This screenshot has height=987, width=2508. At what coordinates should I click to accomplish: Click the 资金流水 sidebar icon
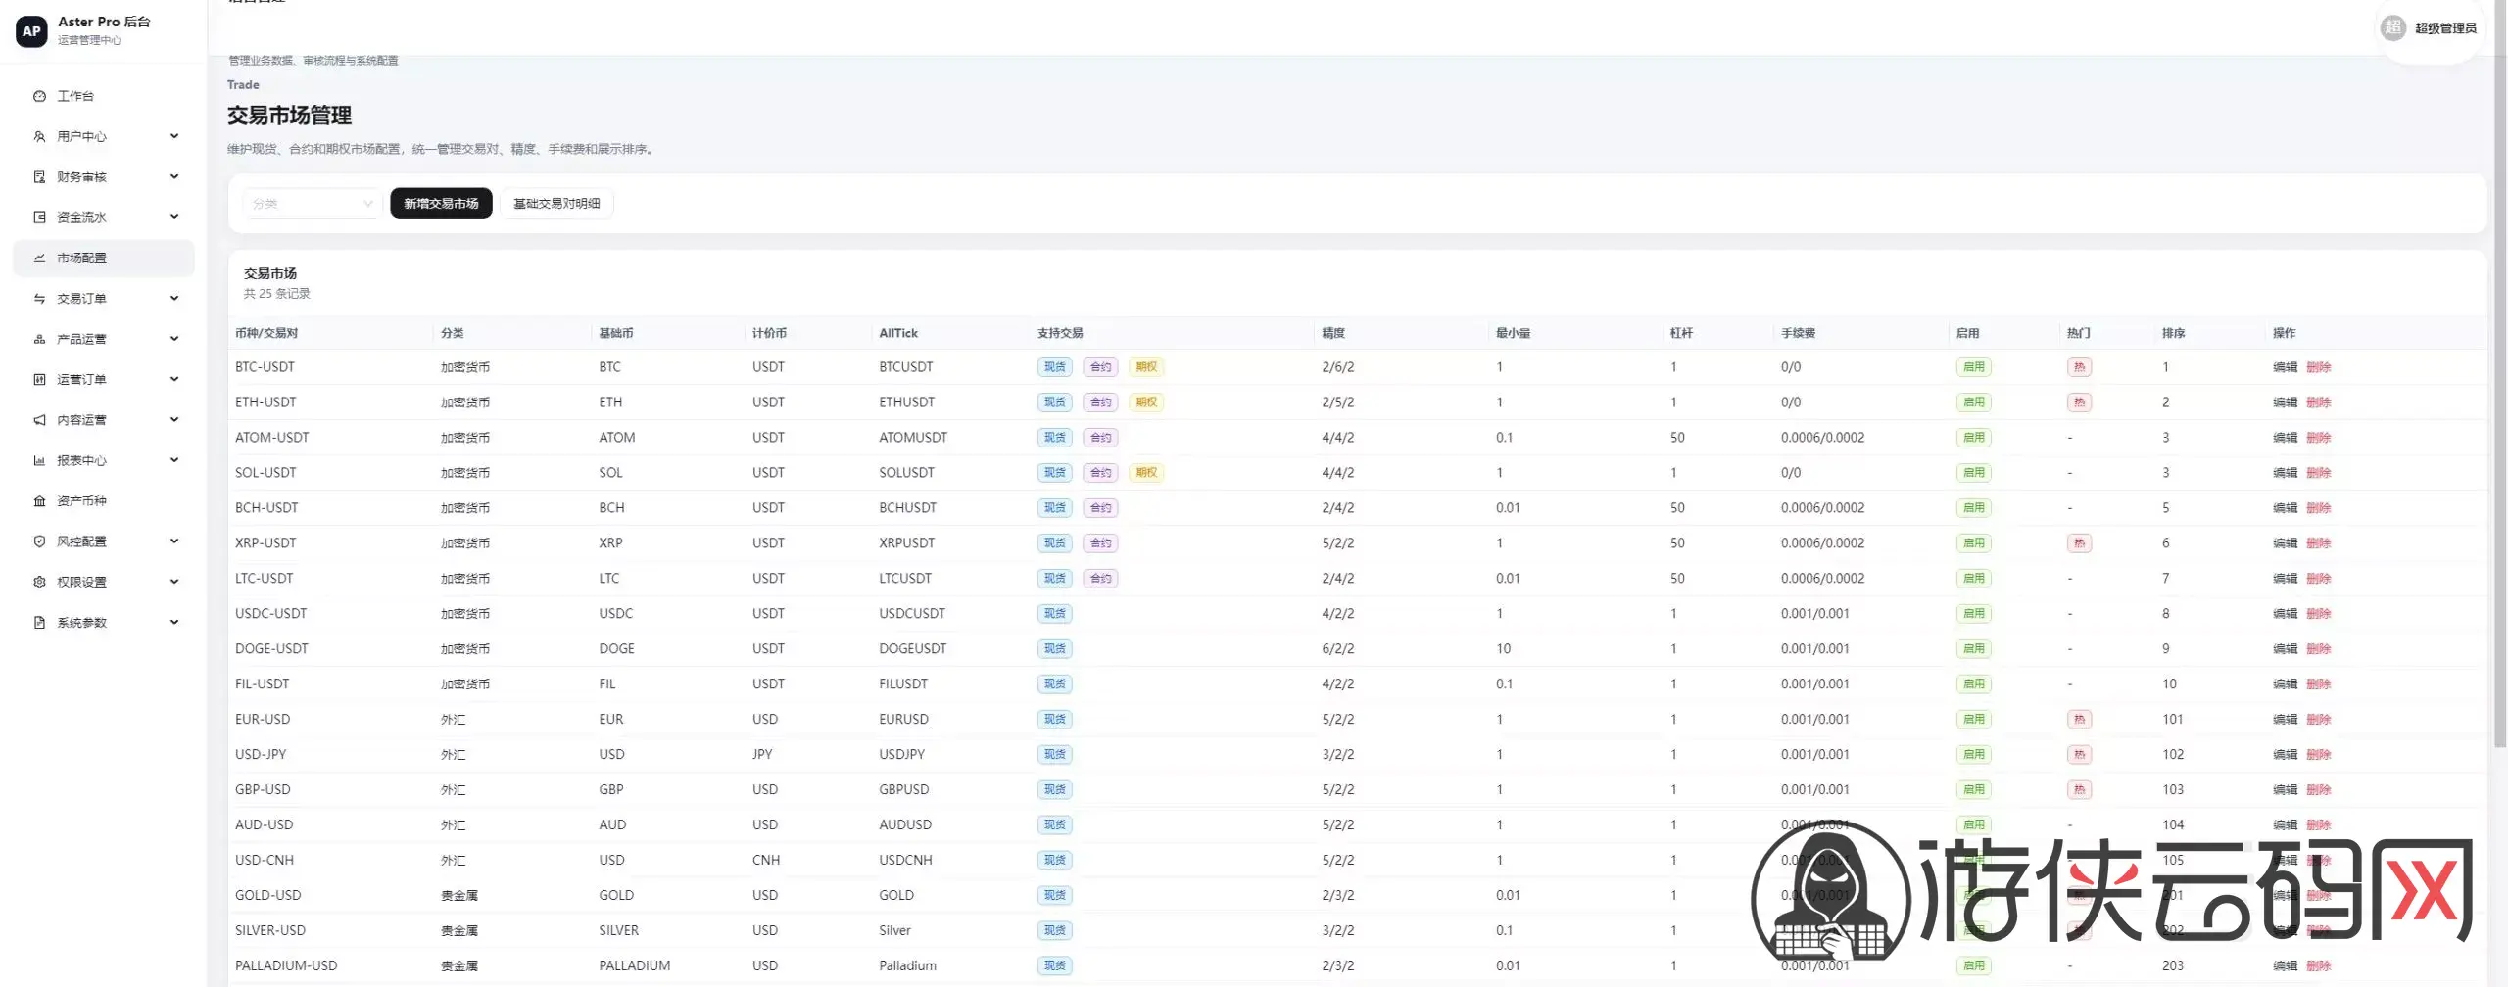tap(39, 217)
